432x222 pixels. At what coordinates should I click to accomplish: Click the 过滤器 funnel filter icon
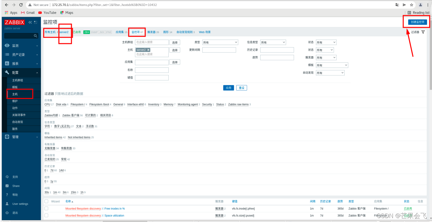423,32
